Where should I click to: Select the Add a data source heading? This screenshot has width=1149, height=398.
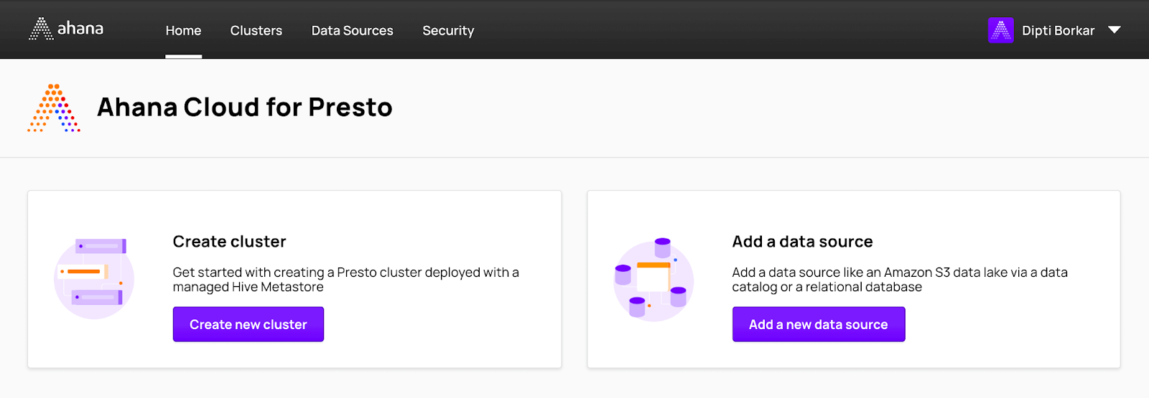point(802,242)
